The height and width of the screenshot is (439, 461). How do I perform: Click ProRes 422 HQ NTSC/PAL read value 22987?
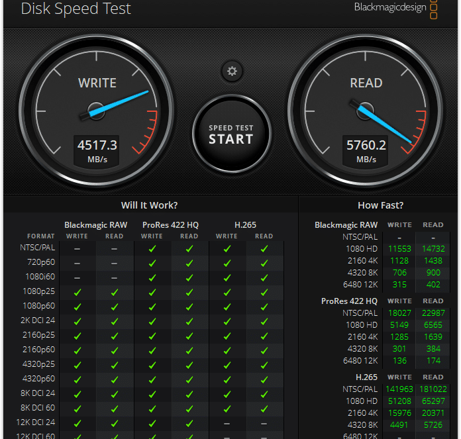tap(433, 313)
